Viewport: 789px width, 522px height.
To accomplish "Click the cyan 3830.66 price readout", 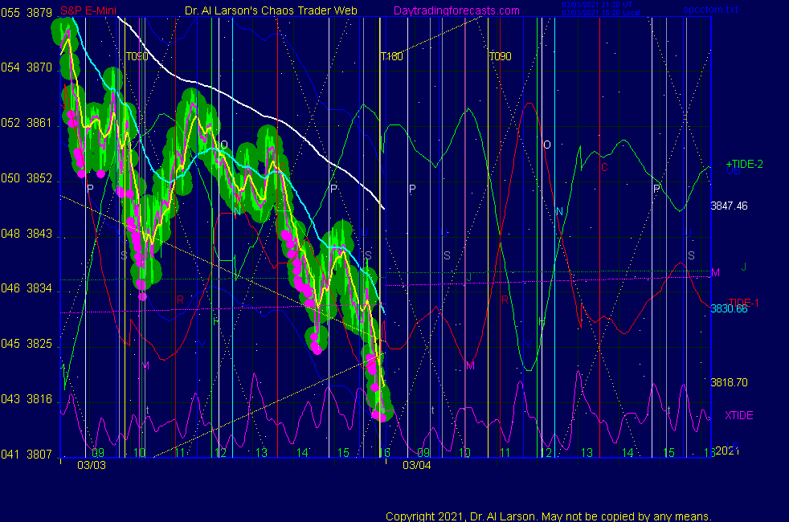I will click(x=729, y=308).
